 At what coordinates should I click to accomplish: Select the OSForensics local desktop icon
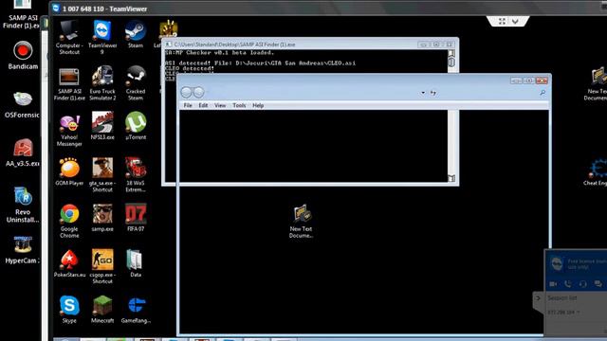point(22,105)
